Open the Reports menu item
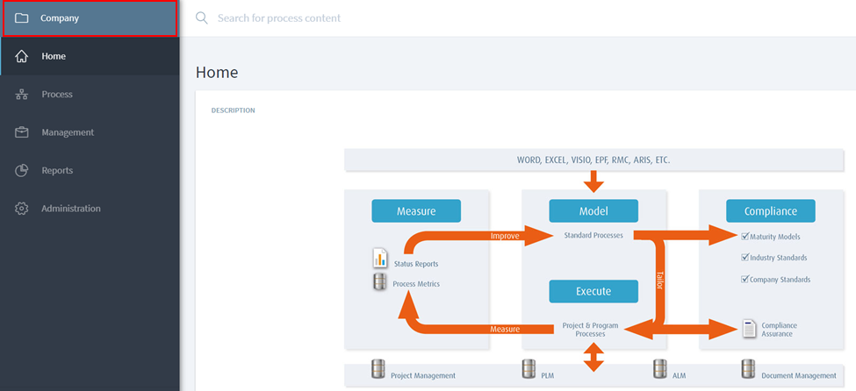Viewport: 856px width, 391px height. [57, 170]
